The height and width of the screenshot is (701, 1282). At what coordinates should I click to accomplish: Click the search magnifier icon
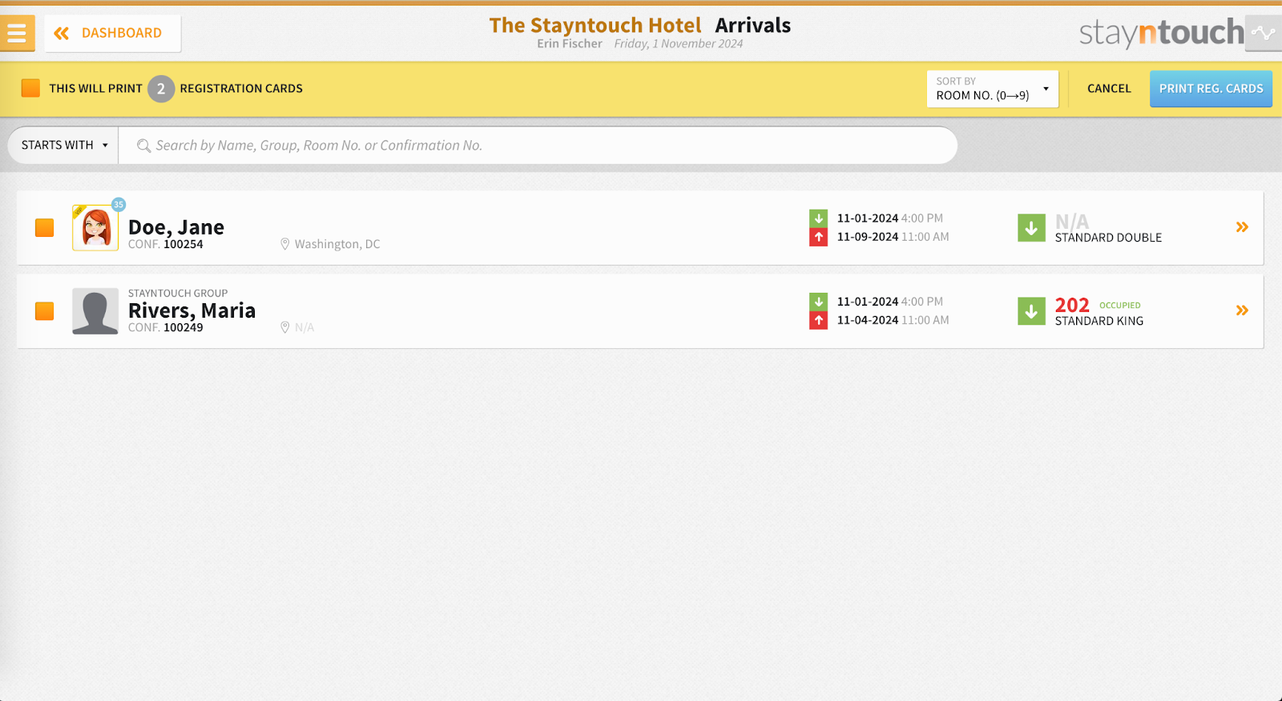click(x=143, y=146)
